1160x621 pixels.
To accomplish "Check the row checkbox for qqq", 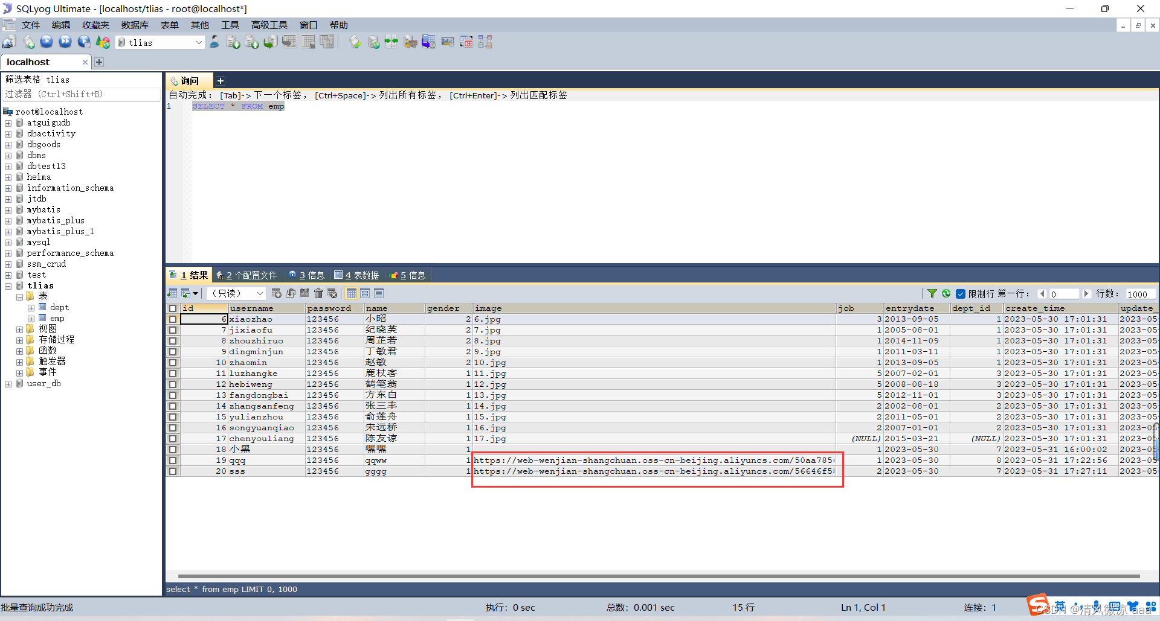I will click(173, 460).
